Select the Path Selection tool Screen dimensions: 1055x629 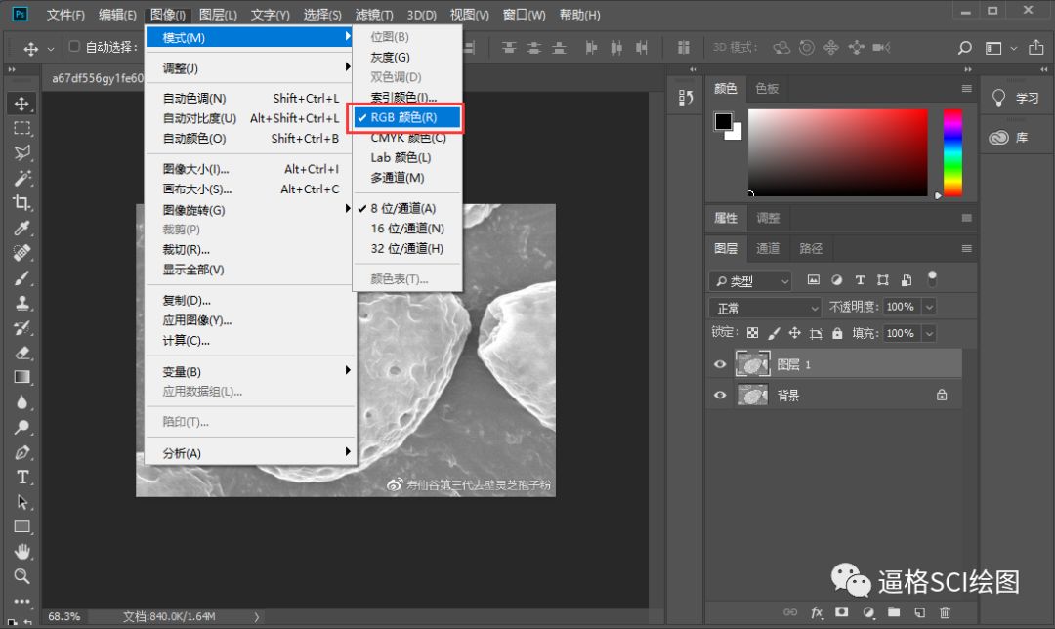[21, 502]
